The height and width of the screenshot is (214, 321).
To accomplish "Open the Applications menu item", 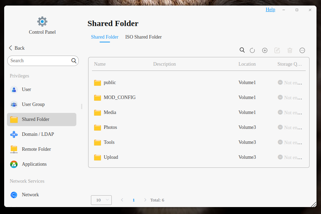I will click(42, 164).
